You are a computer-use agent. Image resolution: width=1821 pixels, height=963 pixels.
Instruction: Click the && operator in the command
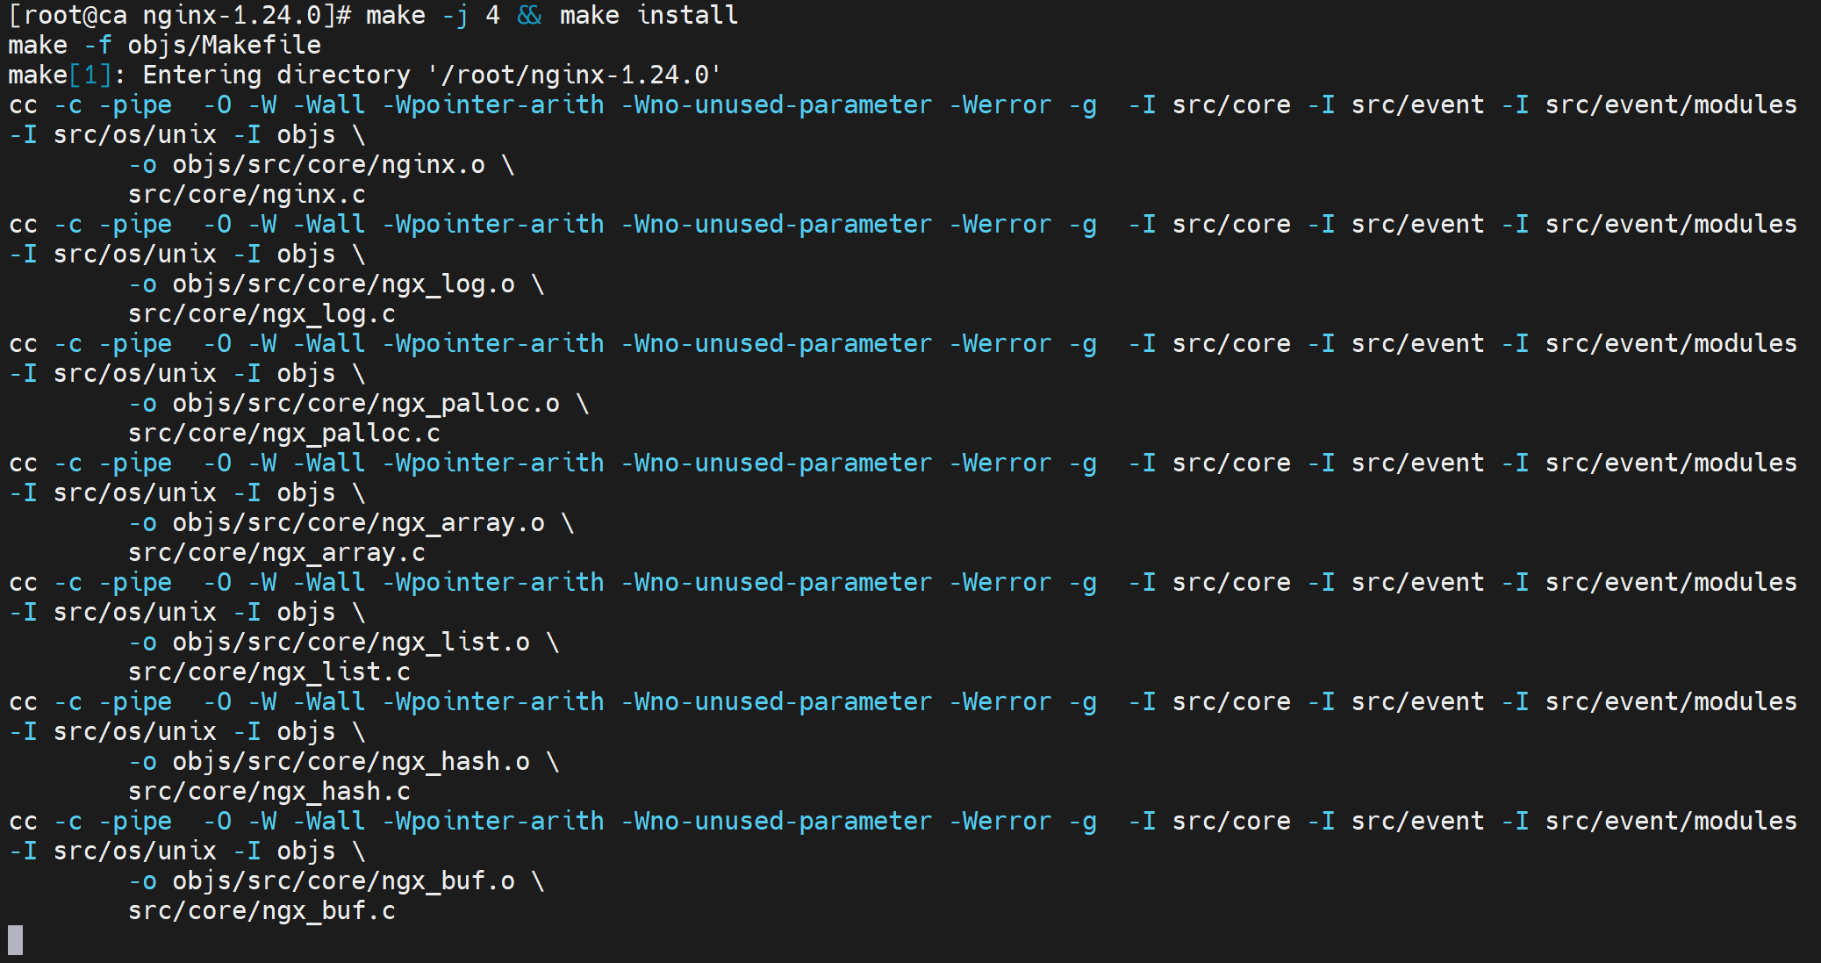click(529, 16)
